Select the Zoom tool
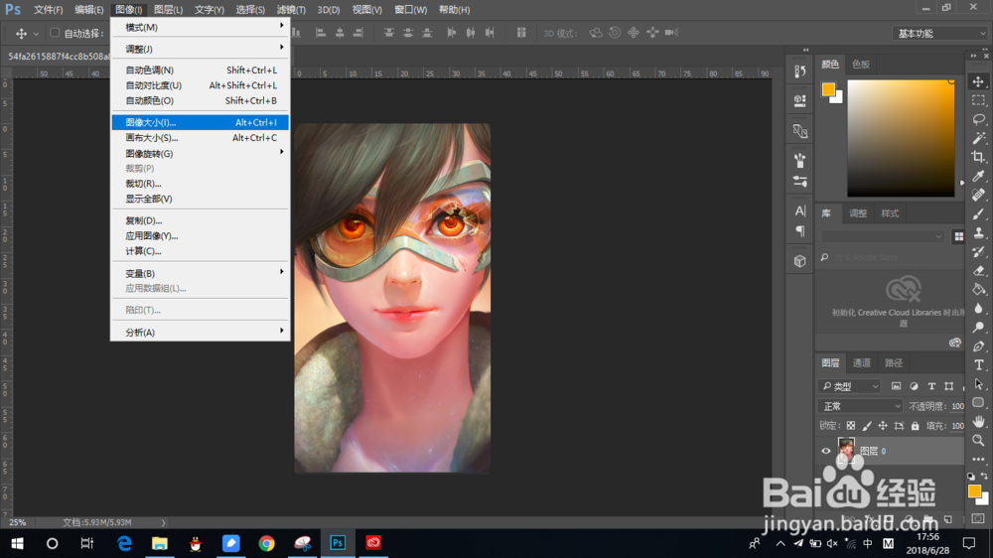The width and height of the screenshot is (993, 558). point(978,440)
